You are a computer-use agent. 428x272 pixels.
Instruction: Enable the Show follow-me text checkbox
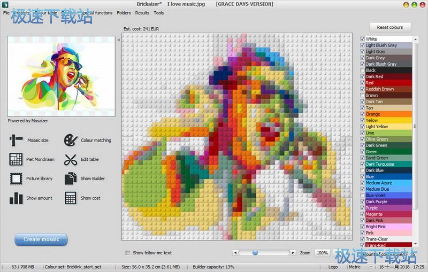point(127,253)
